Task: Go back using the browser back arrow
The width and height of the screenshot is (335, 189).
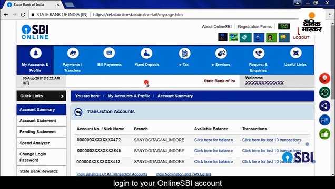Action: click(6, 15)
